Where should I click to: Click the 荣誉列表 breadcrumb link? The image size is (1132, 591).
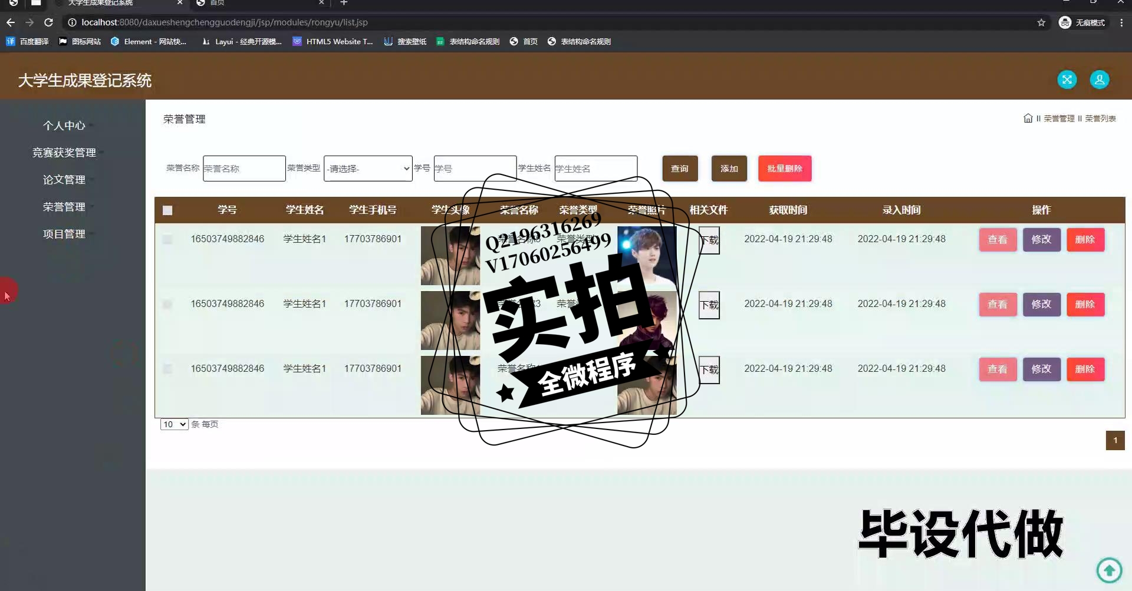click(1100, 118)
